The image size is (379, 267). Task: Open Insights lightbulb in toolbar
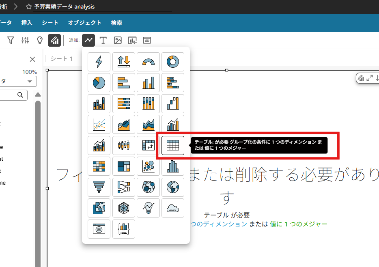tap(40, 40)
